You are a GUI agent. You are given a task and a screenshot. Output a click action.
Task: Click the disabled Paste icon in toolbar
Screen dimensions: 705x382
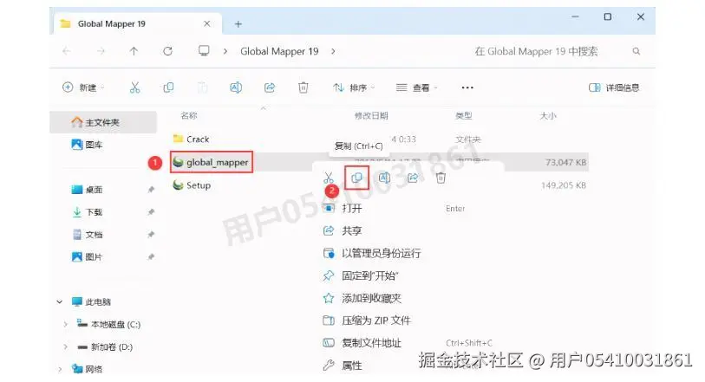(202, 87)
